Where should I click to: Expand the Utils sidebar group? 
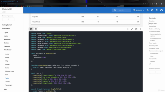[5, 89]
